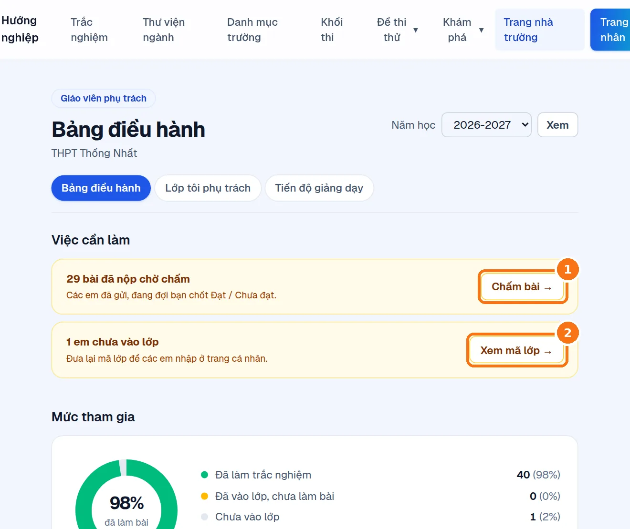The height and width of the screenshot is (529, 630).
Task: Go to Trắc nghiệm page
Action: pos(89,30)
